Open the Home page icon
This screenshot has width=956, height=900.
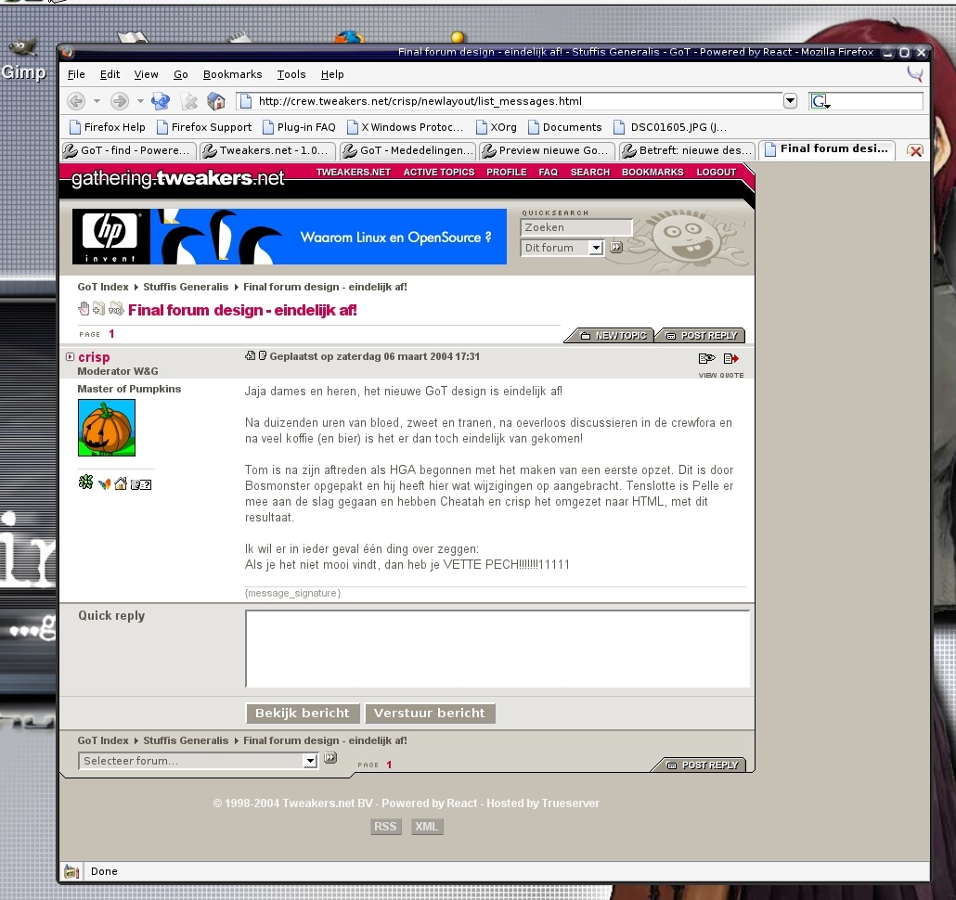[216, 101]
